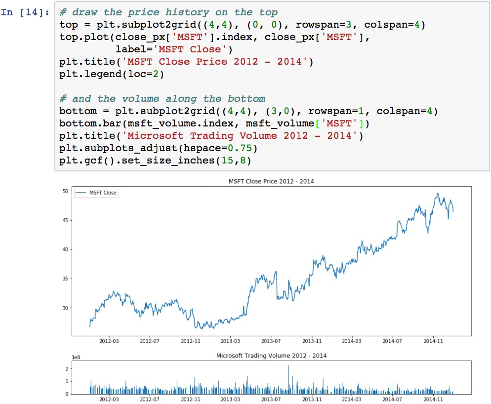This screenshot has width=491, height=404.
Task: Click the y-axis label 50 on price chart
Action: click(x=65, y=191)
